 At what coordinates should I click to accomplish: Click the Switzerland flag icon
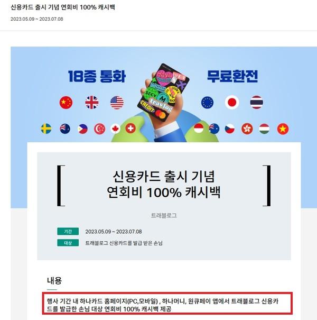click(x=130, y=129)
